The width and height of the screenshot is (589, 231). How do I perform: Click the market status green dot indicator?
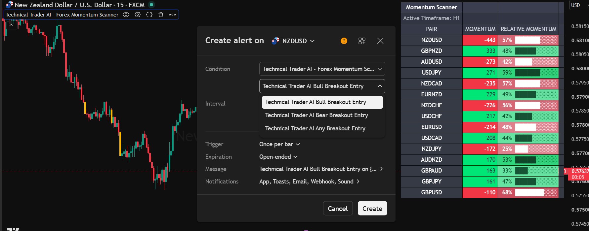click(151, 5)
